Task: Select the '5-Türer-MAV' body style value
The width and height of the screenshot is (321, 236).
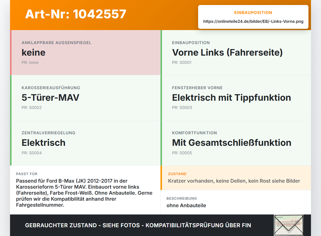Action: coord(50,97)
